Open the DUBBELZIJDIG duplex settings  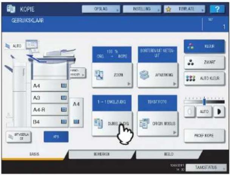click(113, 123)
